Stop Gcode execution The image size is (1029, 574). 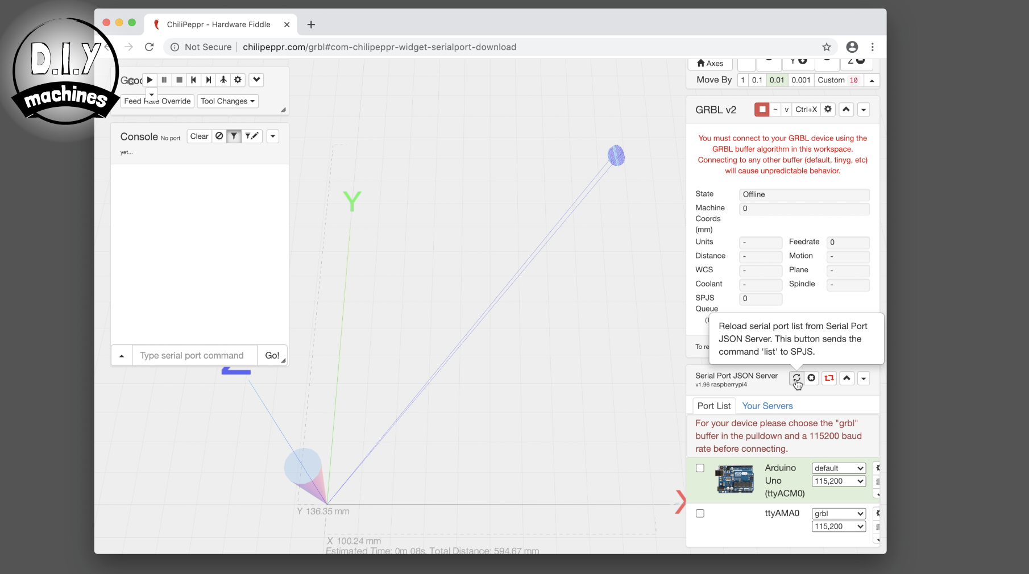tap(179, 80)
